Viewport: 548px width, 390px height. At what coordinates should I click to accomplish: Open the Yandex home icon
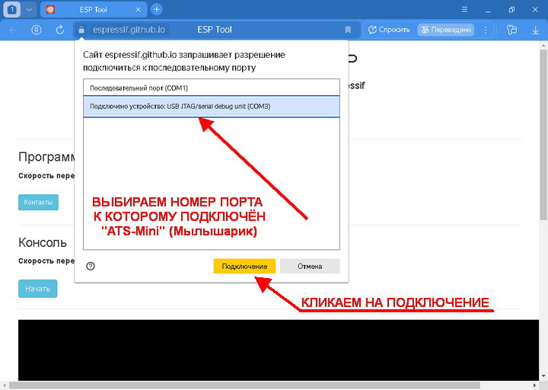(x=37, y=30)
